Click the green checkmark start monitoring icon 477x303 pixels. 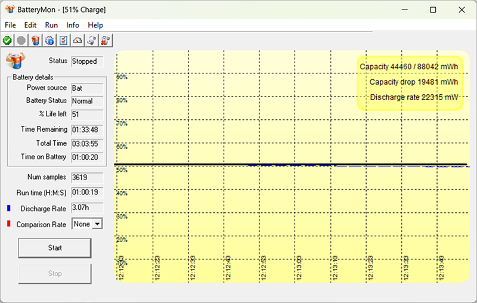pyautogui.click(x=7, y=41)
